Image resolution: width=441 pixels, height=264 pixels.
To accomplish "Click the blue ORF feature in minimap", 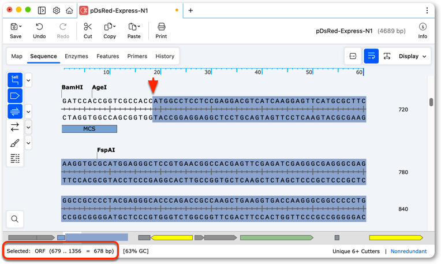I will pyautogui.click(x=96, y=237).
